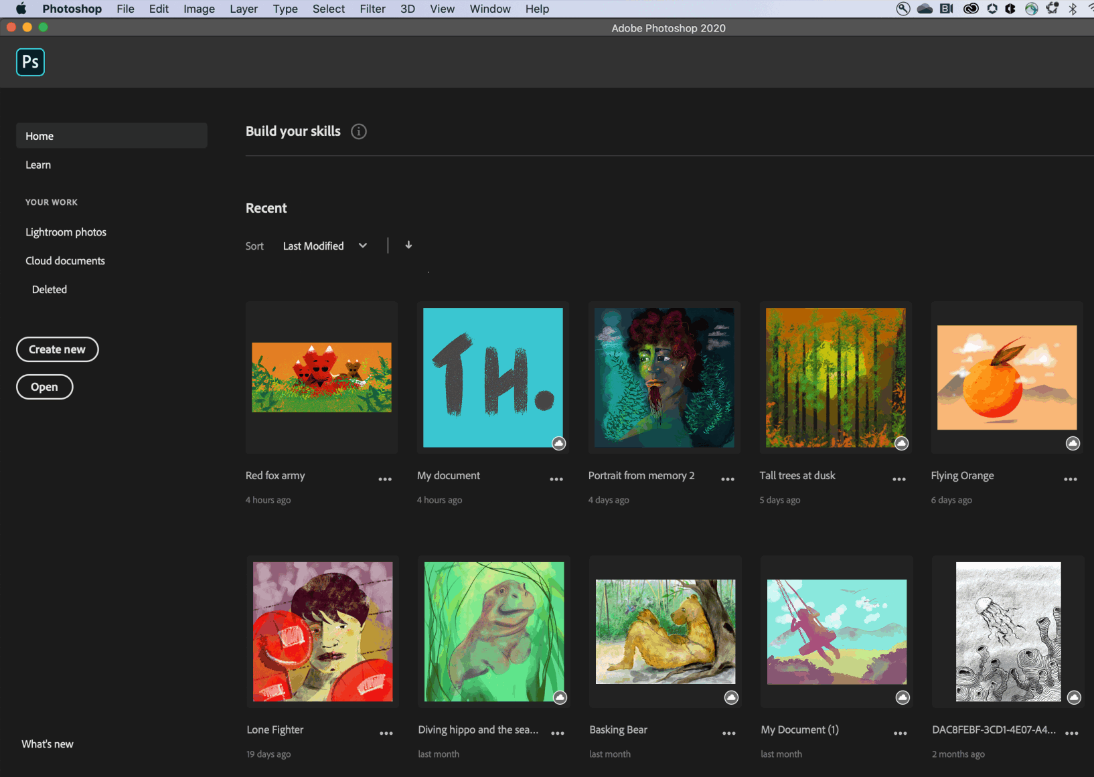The width and height of the screenshot is (1094, 777).
Task: Open the Filter menu
Action: click(x=372, y=9)
